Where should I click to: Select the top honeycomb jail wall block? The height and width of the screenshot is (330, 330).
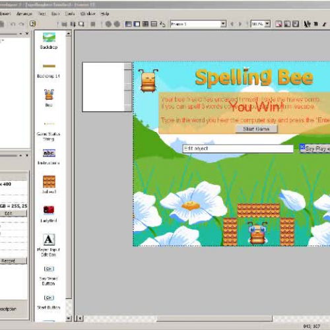(259, 211)
